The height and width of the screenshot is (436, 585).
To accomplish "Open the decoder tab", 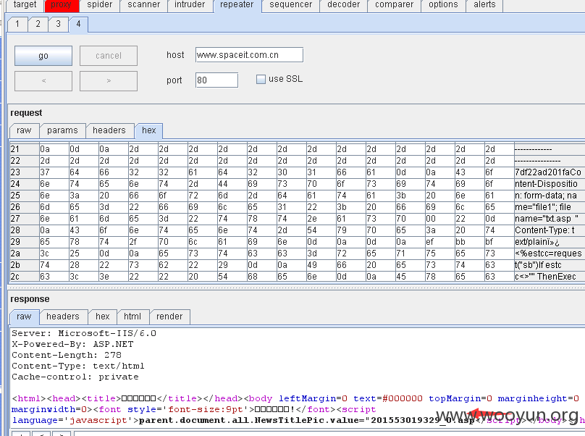I will point(343,5).
